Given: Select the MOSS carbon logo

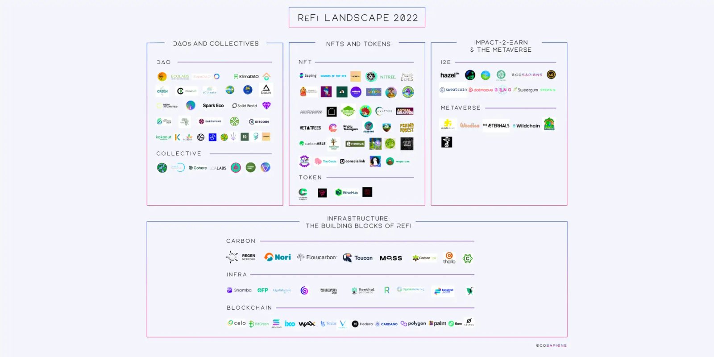Looking at the screenshot, I should click(x=391, y=258).
